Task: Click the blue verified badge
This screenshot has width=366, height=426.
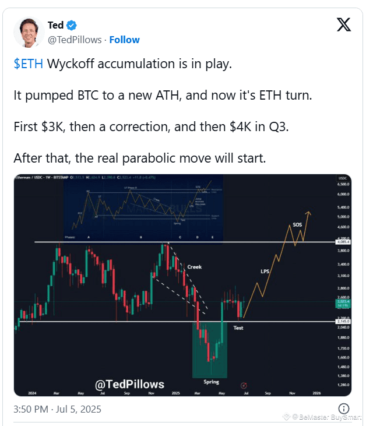Action: click(x=72, y=25)
